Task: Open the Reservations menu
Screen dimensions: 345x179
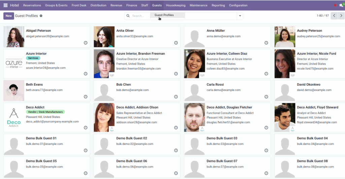Action: [32, 5]
